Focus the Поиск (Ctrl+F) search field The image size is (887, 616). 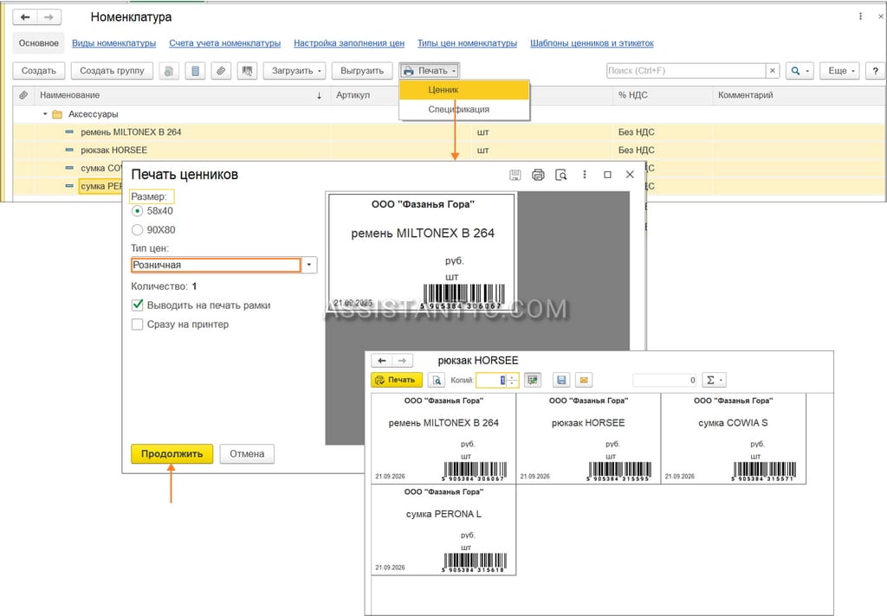click(x=686, y=71)
